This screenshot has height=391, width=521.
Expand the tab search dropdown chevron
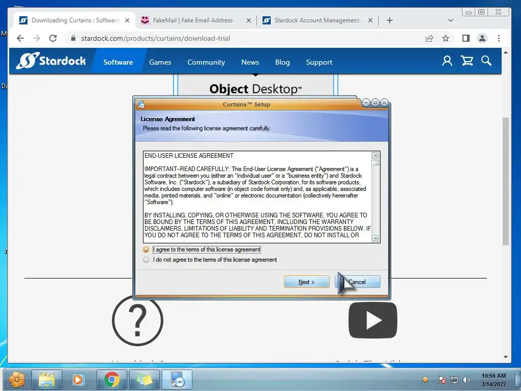pos(451,20)
